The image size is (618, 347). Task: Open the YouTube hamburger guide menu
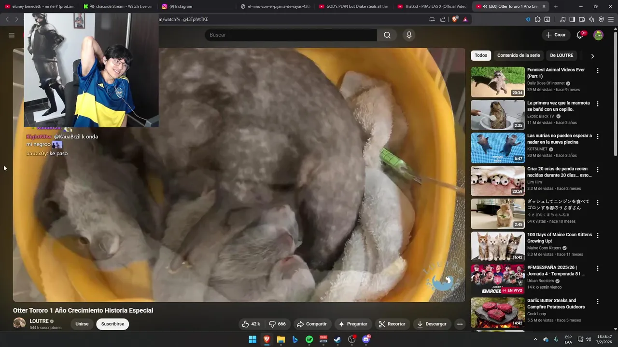12,35
